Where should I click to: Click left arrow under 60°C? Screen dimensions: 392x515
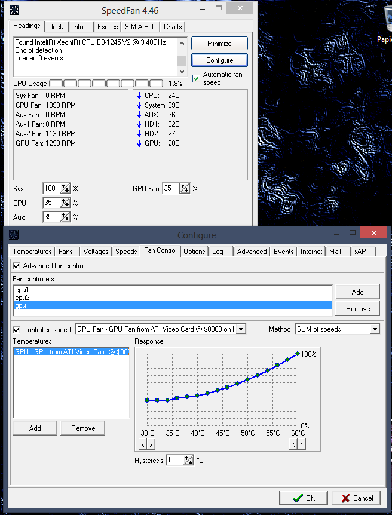click(x=294, y=445)
